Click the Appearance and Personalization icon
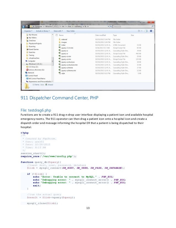 (x=27, y=81)
